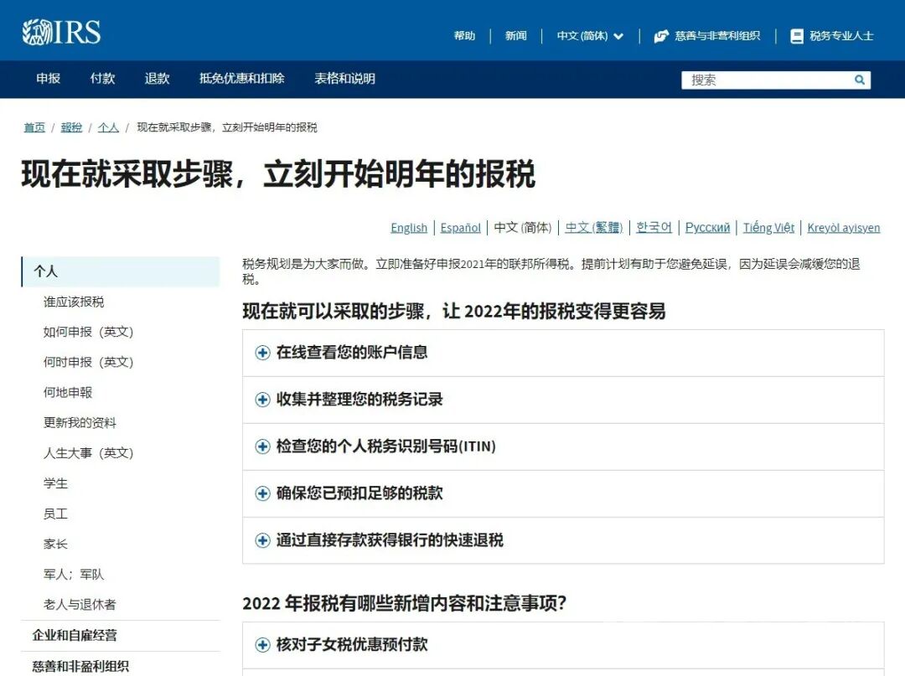Click the 新闻 header link
The height and width of the screenshot is (676, 905).
point(516,36)
